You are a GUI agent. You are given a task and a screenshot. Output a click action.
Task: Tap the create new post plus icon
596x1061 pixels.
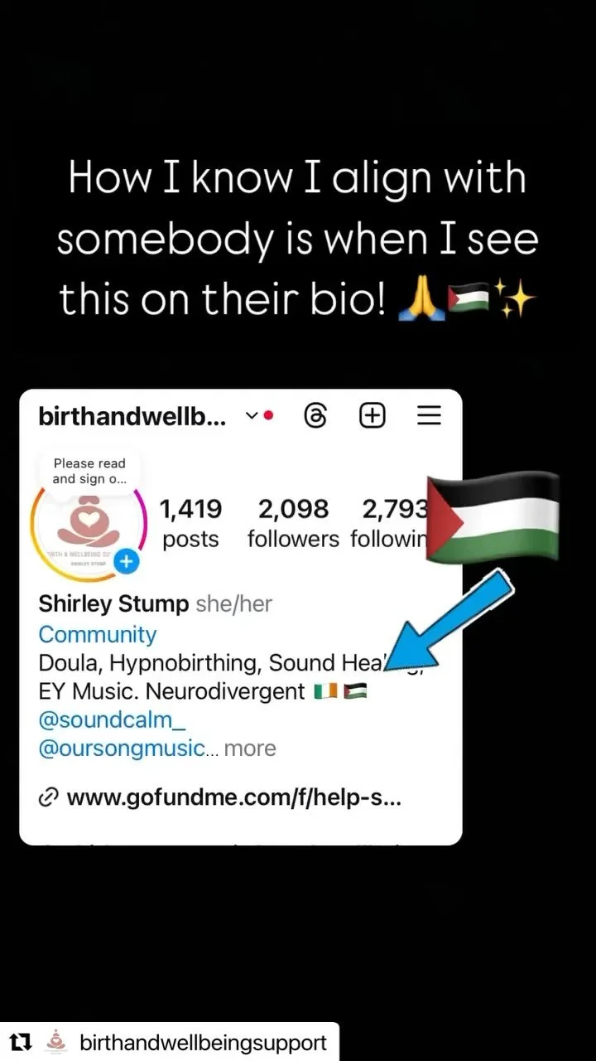pyautogui.click(x=372, y=416)
